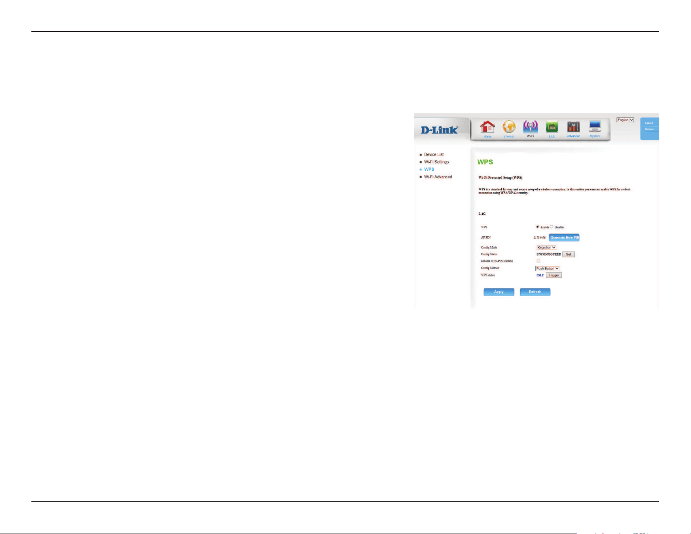Click the Config Status label
This screenshot has height=534, width=691.
[x=489, y=254]
